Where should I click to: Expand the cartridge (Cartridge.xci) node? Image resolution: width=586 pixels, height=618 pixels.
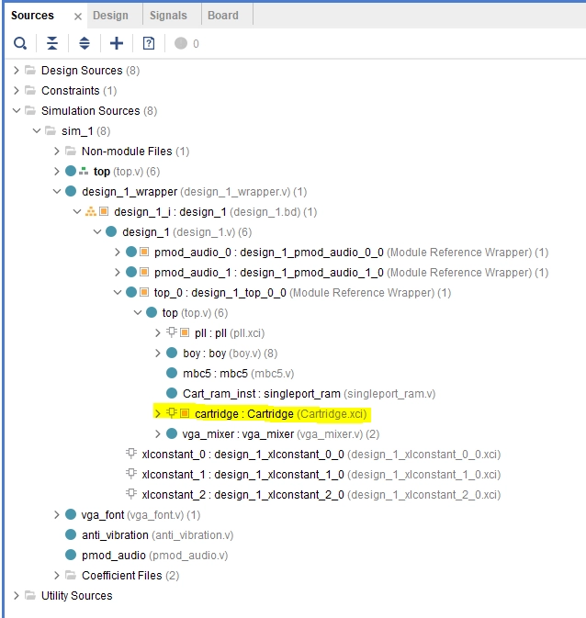tap(158, 414)
